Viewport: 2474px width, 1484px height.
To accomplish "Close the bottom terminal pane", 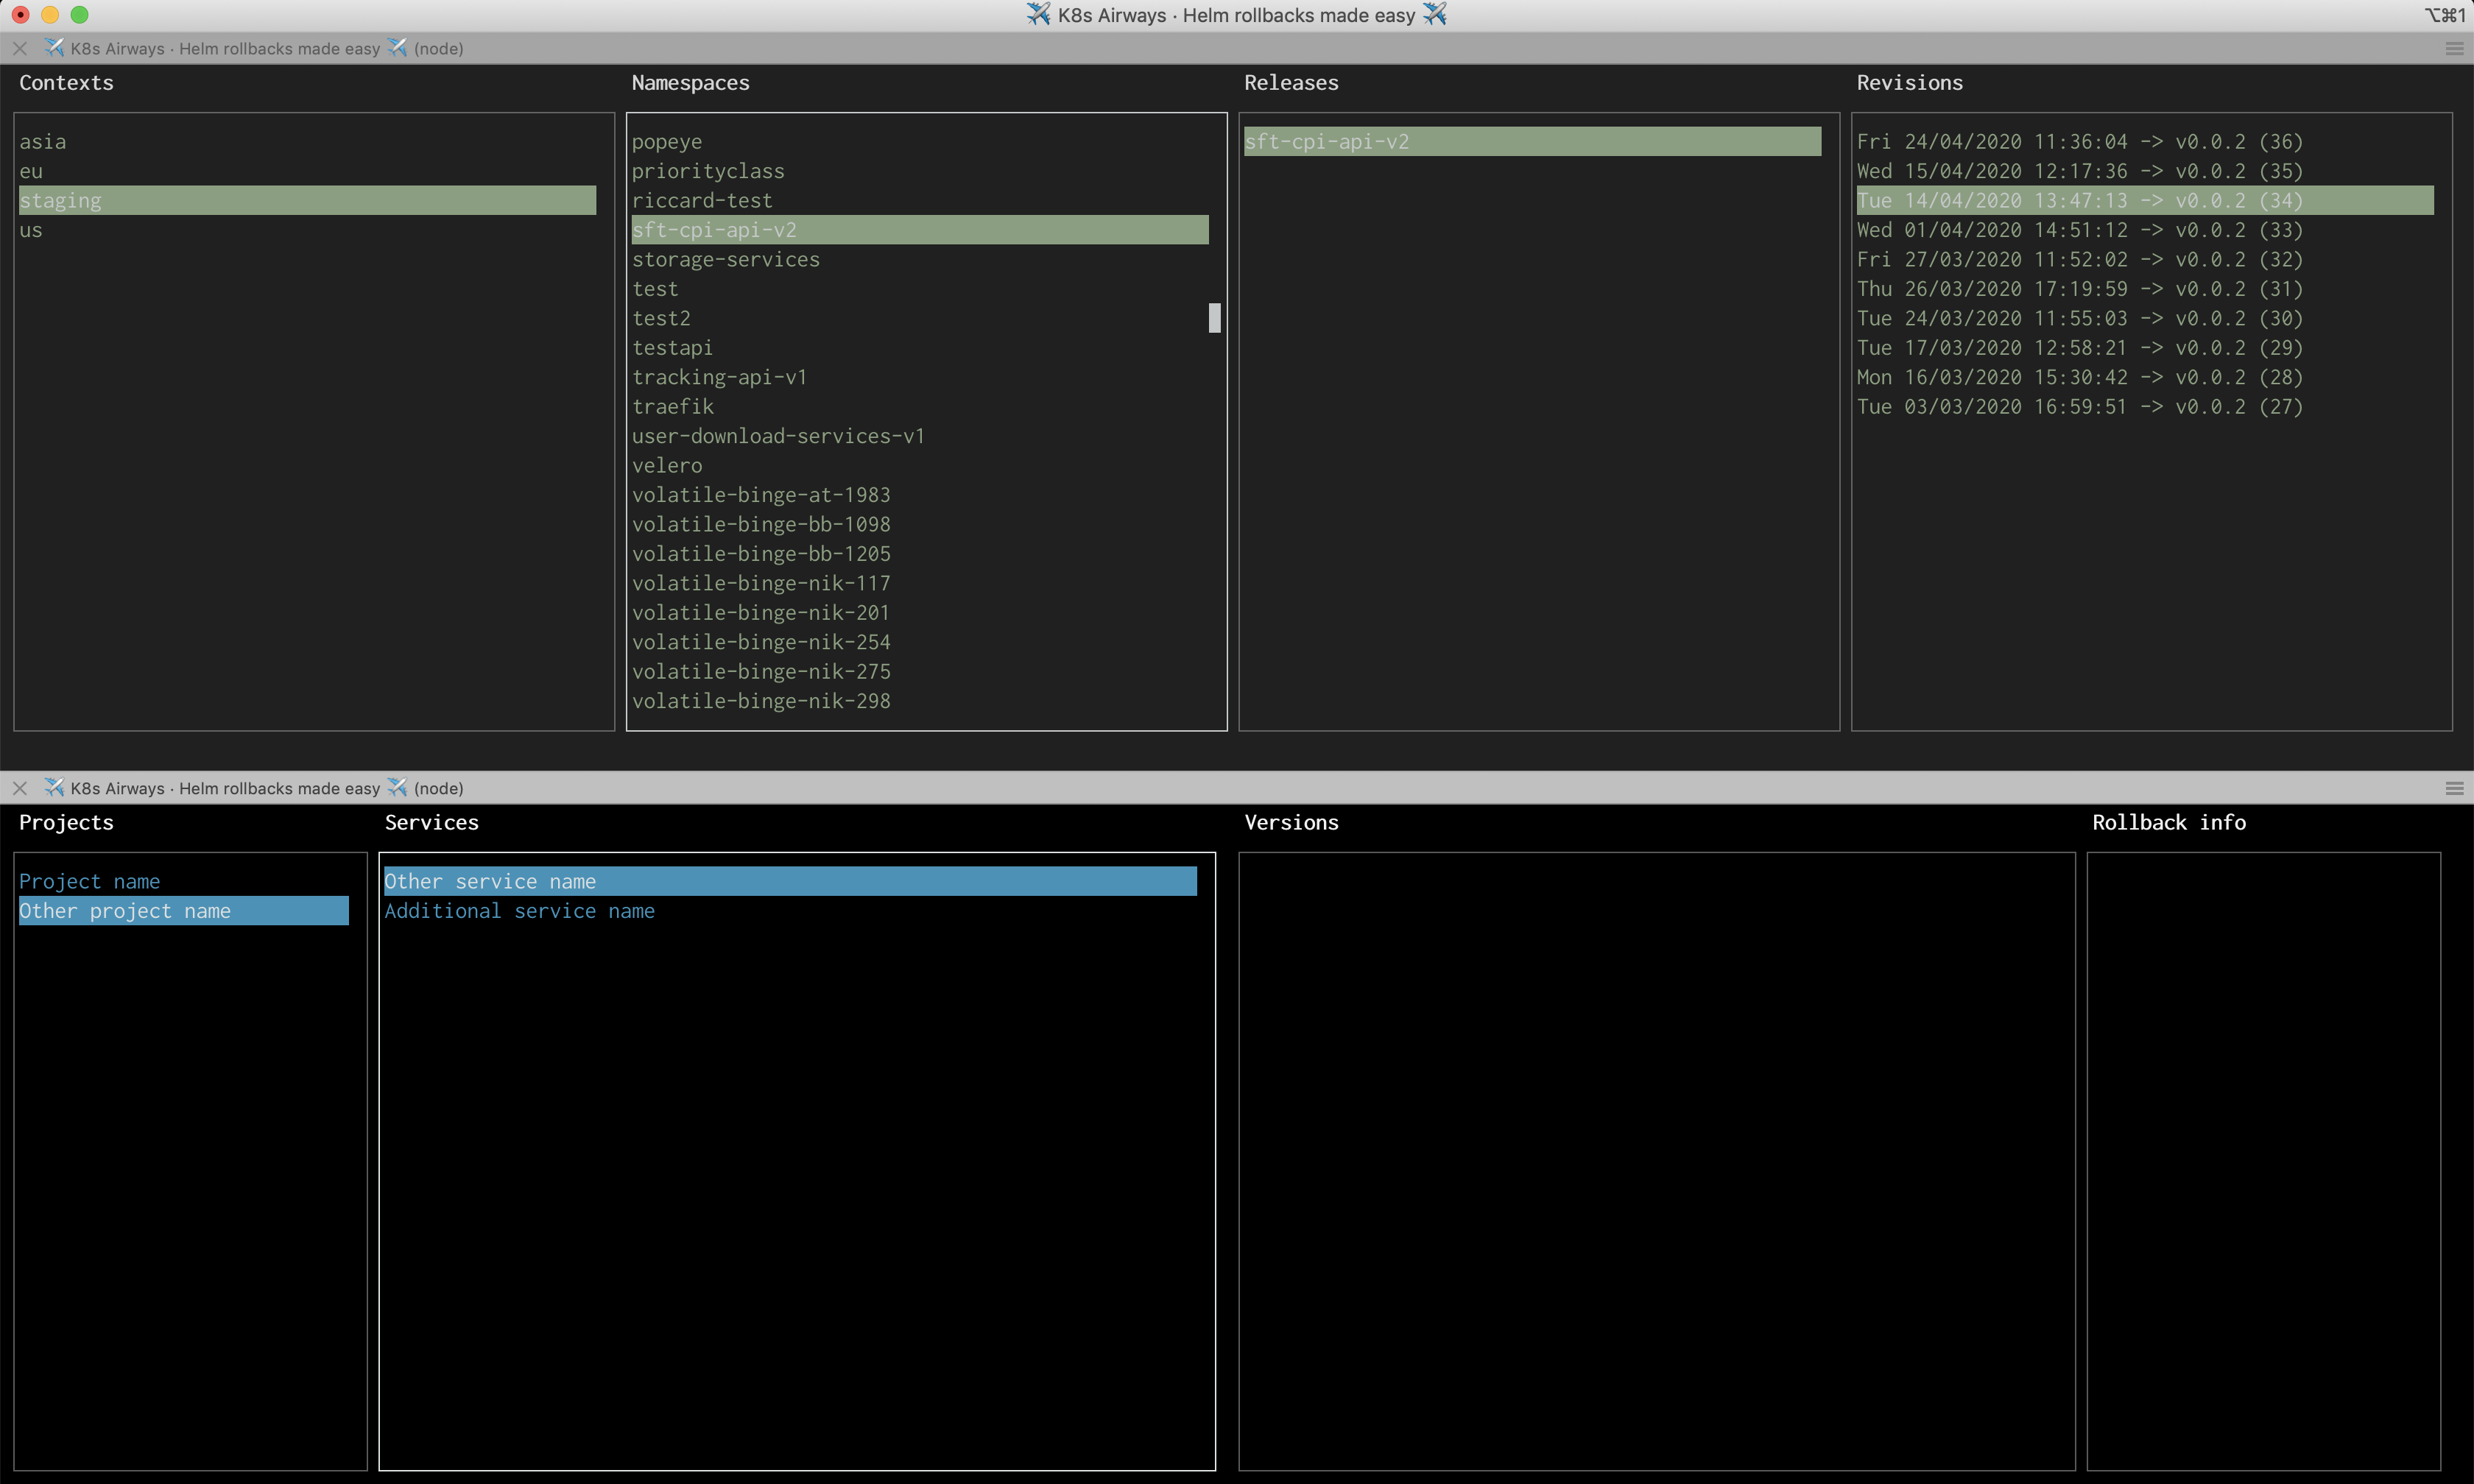I will click(x=20, y=788).
